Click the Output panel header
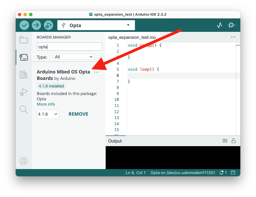Image resolution: width=256 pixels, height=197 pixels. [x=115, y=141]
